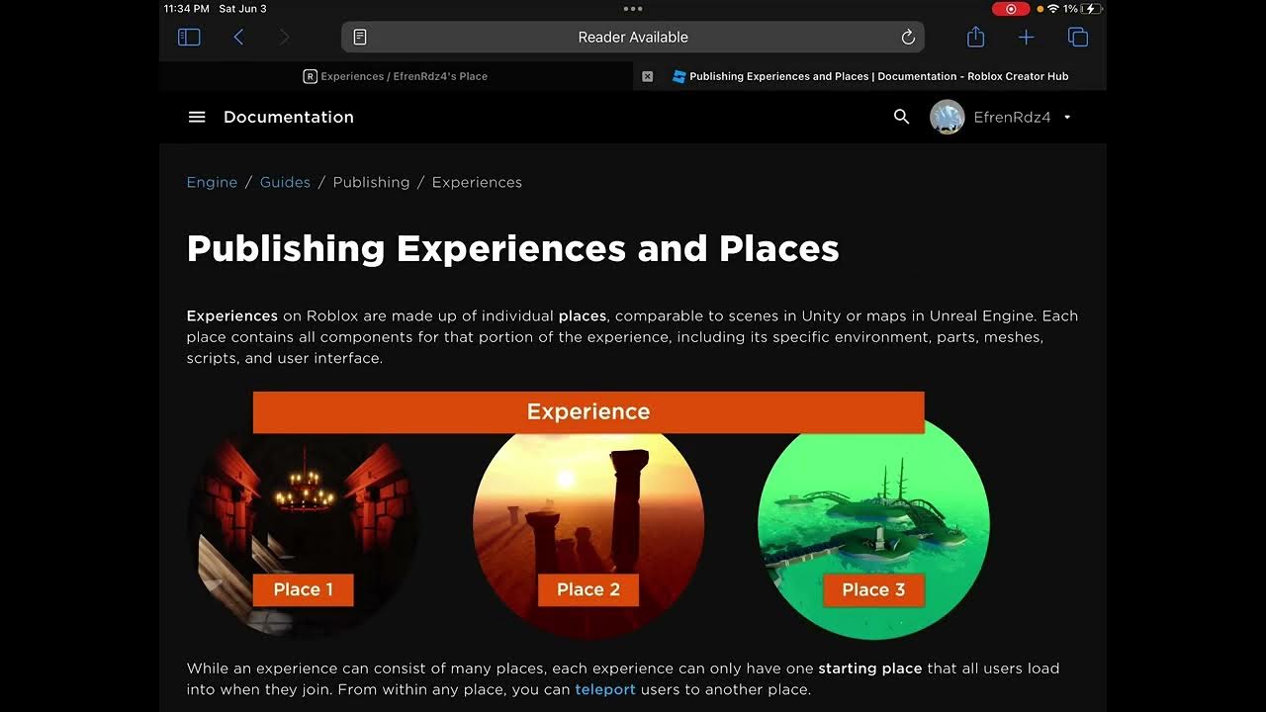Tap the Wi-Fi status icon
This screenshot has height=712, width=1266.
coord(1053,9)
